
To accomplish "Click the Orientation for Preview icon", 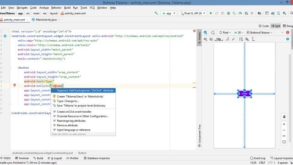I will point(212,33).
